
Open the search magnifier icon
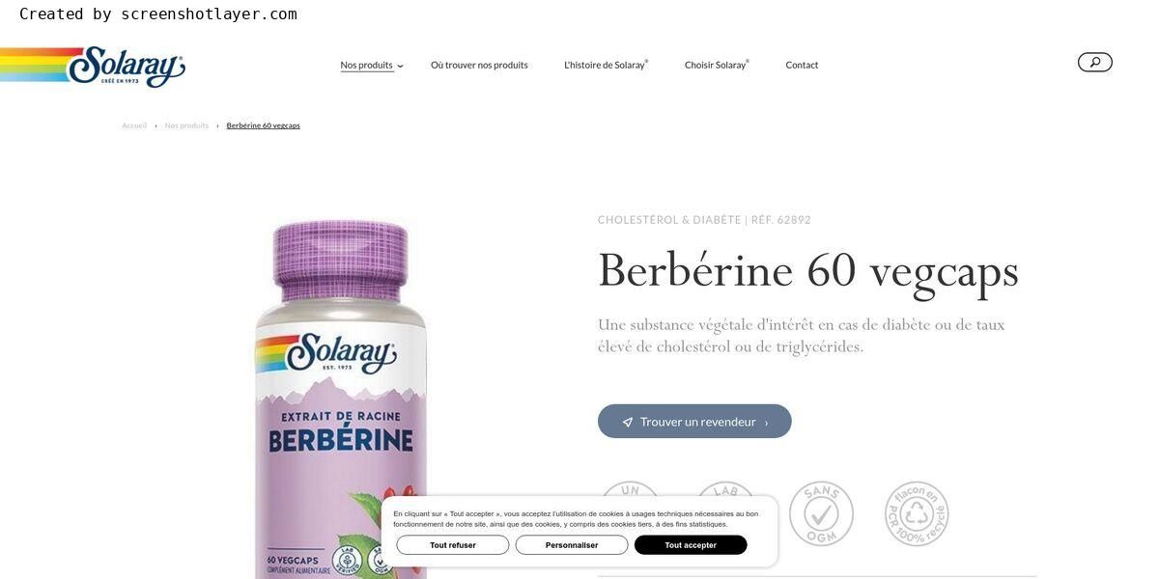pyautogui.click(x=1094, y=62)
